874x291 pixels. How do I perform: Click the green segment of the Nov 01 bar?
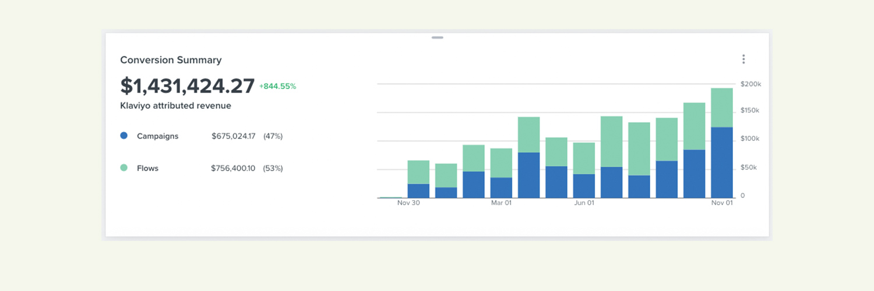722,108
